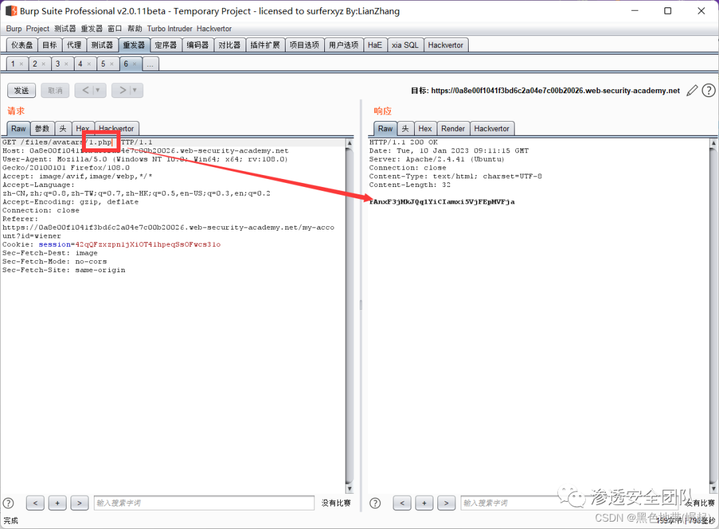Close repeater tab 6

pos(134,64)
